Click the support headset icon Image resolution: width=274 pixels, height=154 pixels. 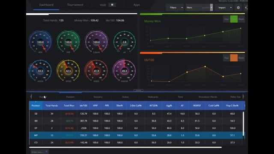point(247,8)
